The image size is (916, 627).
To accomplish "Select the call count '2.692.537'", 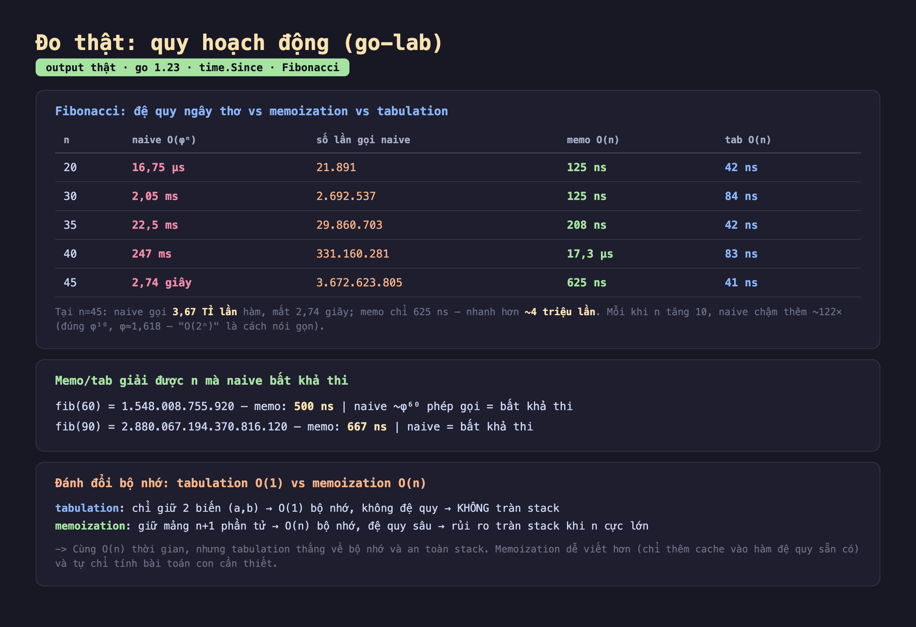I will tap(346, 196).
